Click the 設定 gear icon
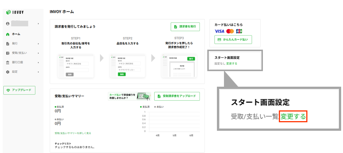 pyautogui.click(x=8, y=72)
